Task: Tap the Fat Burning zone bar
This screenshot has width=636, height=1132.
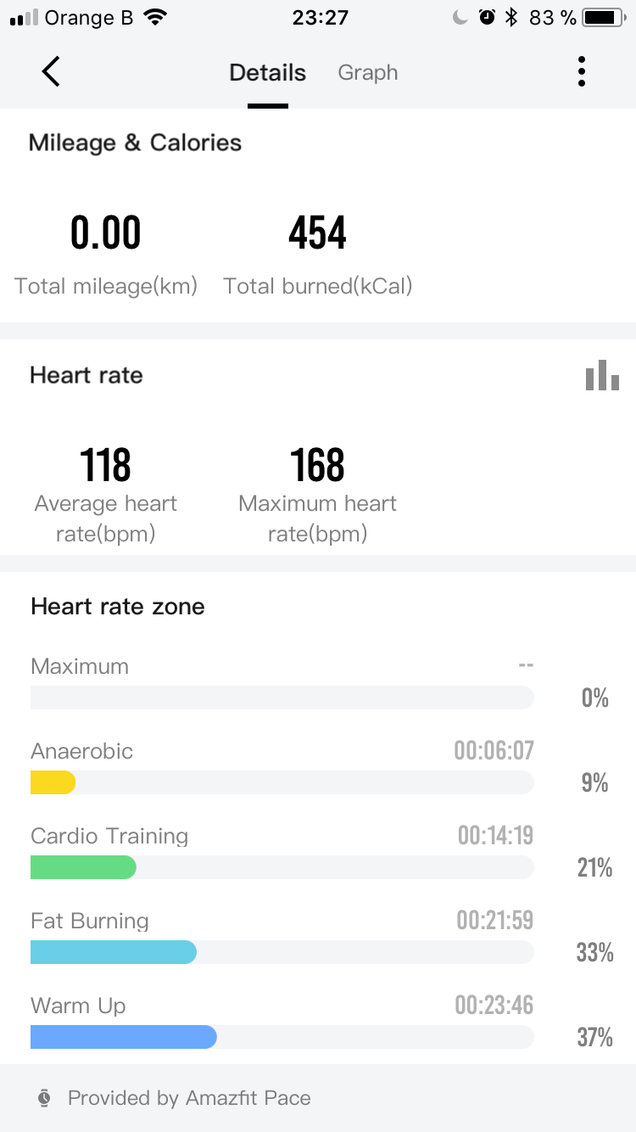Action: click(114, 952)
